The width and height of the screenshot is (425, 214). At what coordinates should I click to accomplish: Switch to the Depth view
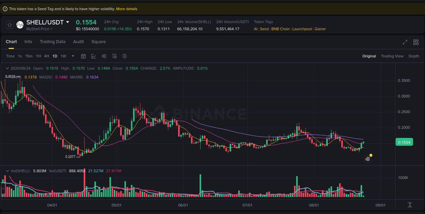point(414,56)
